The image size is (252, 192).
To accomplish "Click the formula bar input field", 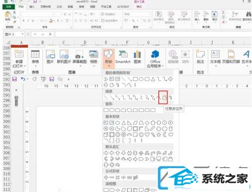I will [x=153, y=34].
